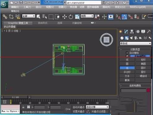Image resolution: width=153 pixels, height=115 pixels.
Task: Open the 全部 selection filter dropdown
Action: pos(28,16)
